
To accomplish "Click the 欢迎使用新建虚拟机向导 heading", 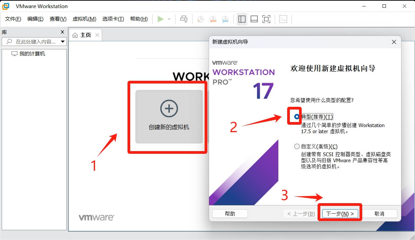I will tap(333, 69).
